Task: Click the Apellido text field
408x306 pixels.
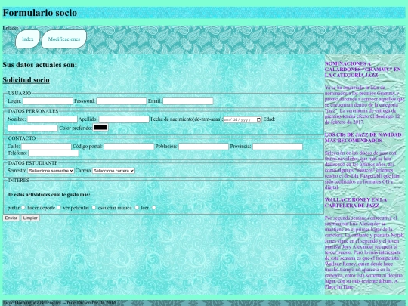Action: pos(124,119)
